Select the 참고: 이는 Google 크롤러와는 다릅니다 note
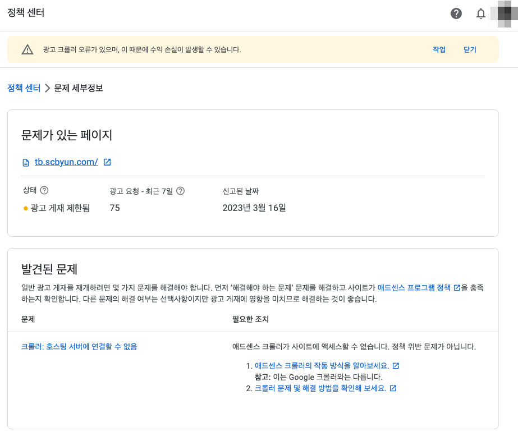 (x=318, y=377)
